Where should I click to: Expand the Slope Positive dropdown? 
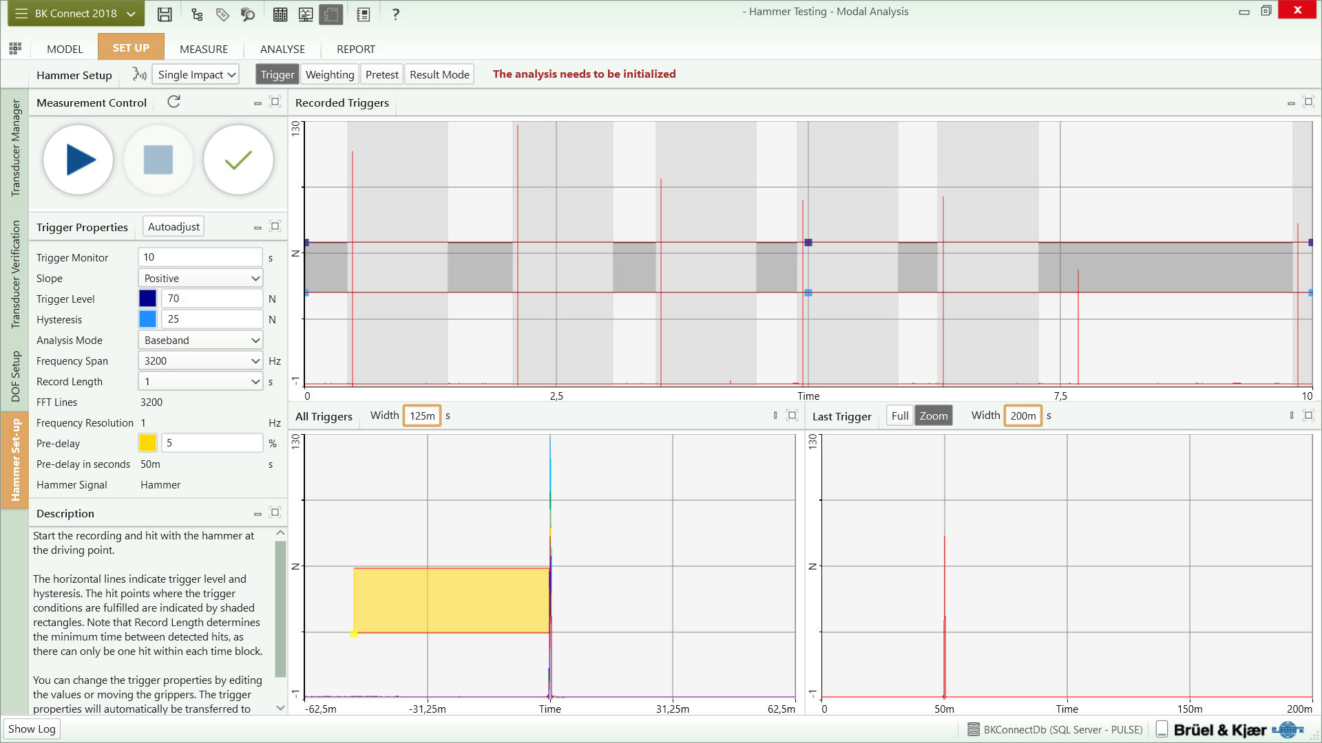click(200, 278)
